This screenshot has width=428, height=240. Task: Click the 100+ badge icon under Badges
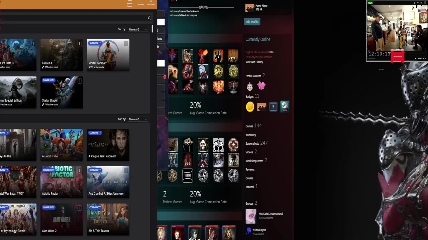point(261,107)
